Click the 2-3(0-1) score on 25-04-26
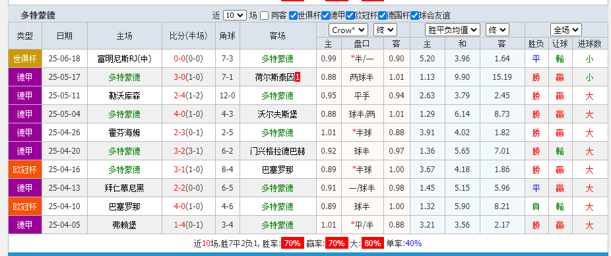 (188, 133)
